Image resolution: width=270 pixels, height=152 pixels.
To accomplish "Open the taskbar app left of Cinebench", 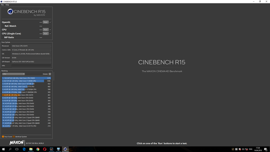I will point(58,149).
